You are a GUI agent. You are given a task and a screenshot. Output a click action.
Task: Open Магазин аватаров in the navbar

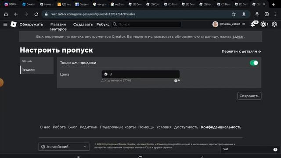click(58, 27)
